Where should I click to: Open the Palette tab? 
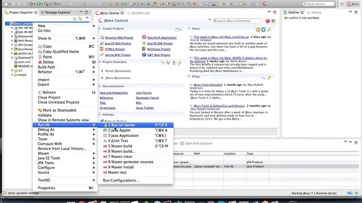click(x=314, y=12)
